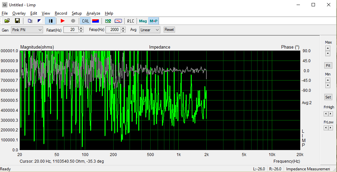Increase Fstop with the up arrow

(x=123, y=28)
